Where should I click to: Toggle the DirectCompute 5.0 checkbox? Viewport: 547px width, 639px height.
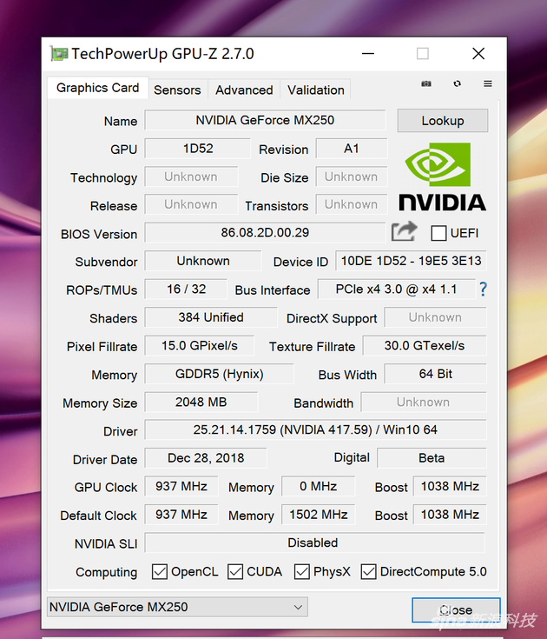[368, 571]
